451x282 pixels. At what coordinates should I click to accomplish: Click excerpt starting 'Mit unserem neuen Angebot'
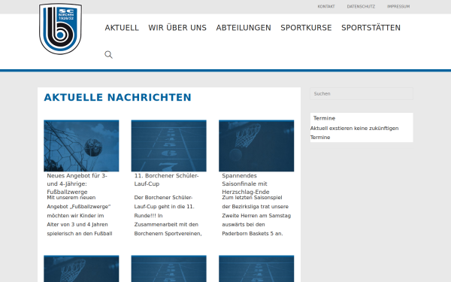(80, 216)
